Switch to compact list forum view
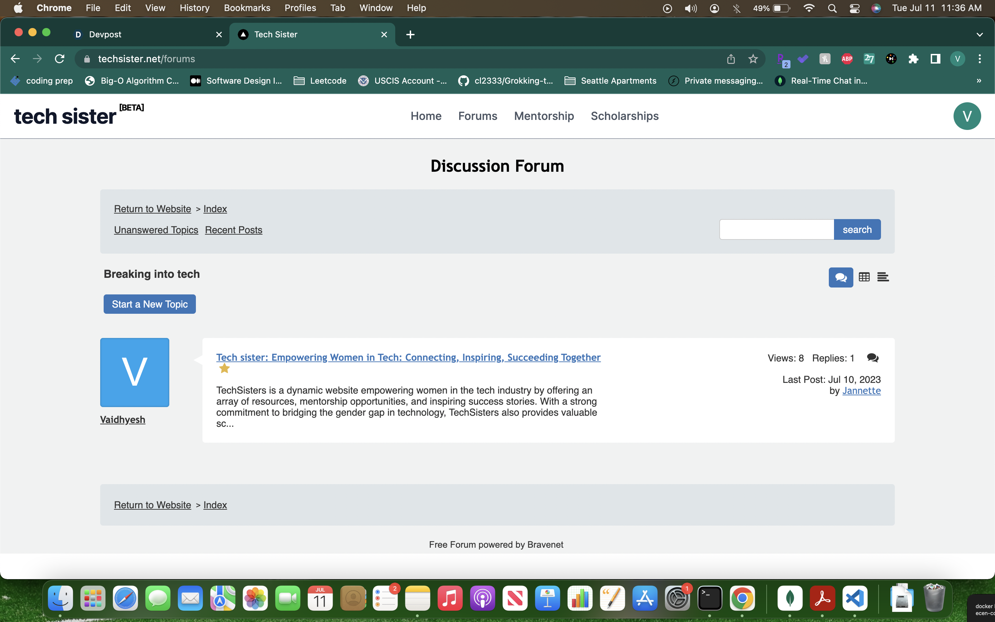Image resolution: width=995 pixels, height=622 pixels. 883,277
